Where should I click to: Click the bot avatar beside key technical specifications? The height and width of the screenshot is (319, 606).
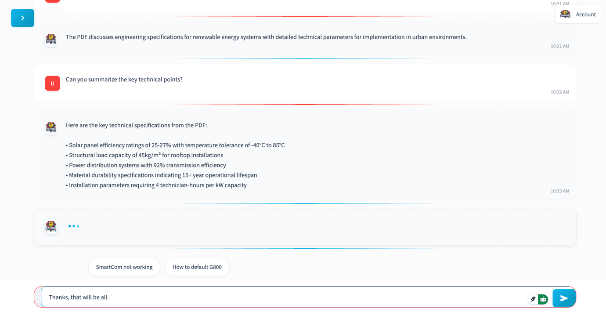(x=51, y=127)
